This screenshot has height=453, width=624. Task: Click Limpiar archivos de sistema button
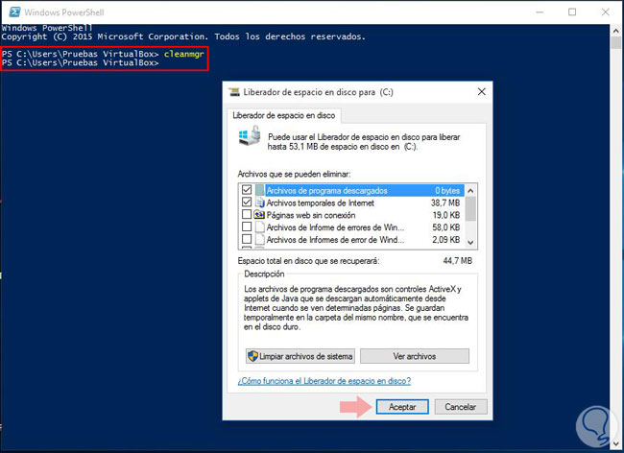pos(300,356)
